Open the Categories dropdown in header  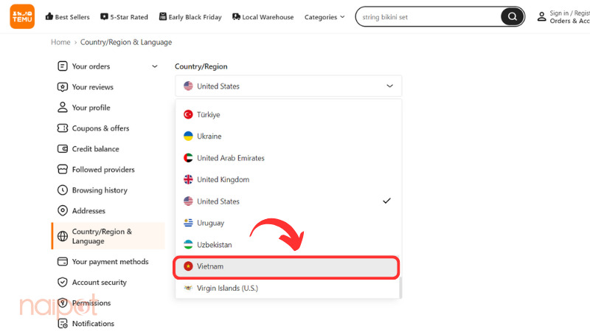pyautogui.click(x=324, y=17)
